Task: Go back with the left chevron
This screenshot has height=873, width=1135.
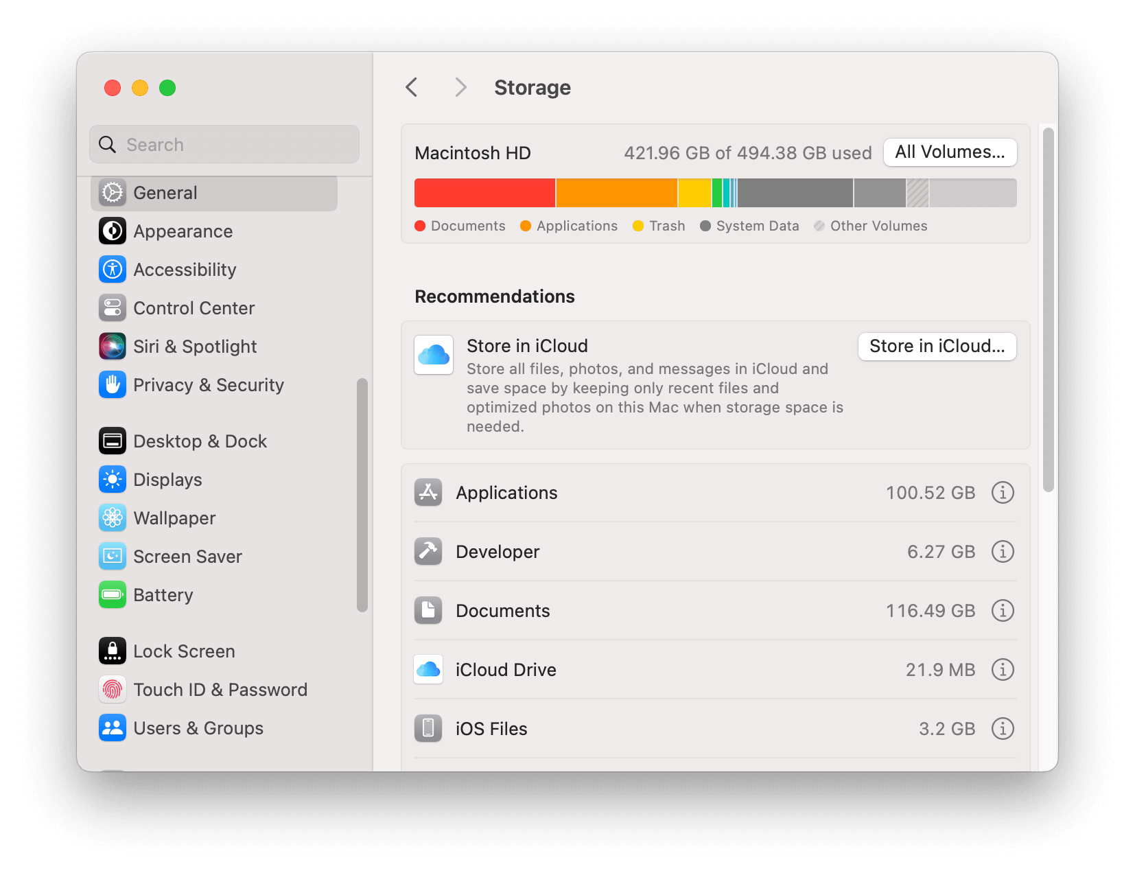Action: pyautogui.click(x=412, y=87)
